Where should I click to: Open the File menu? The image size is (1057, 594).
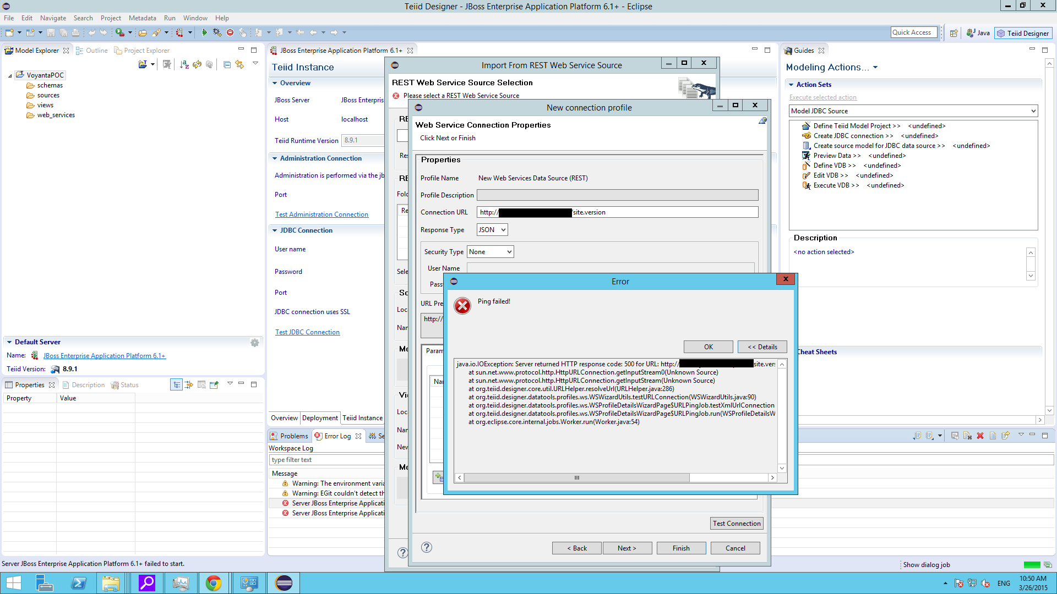[x=9, y=18]
